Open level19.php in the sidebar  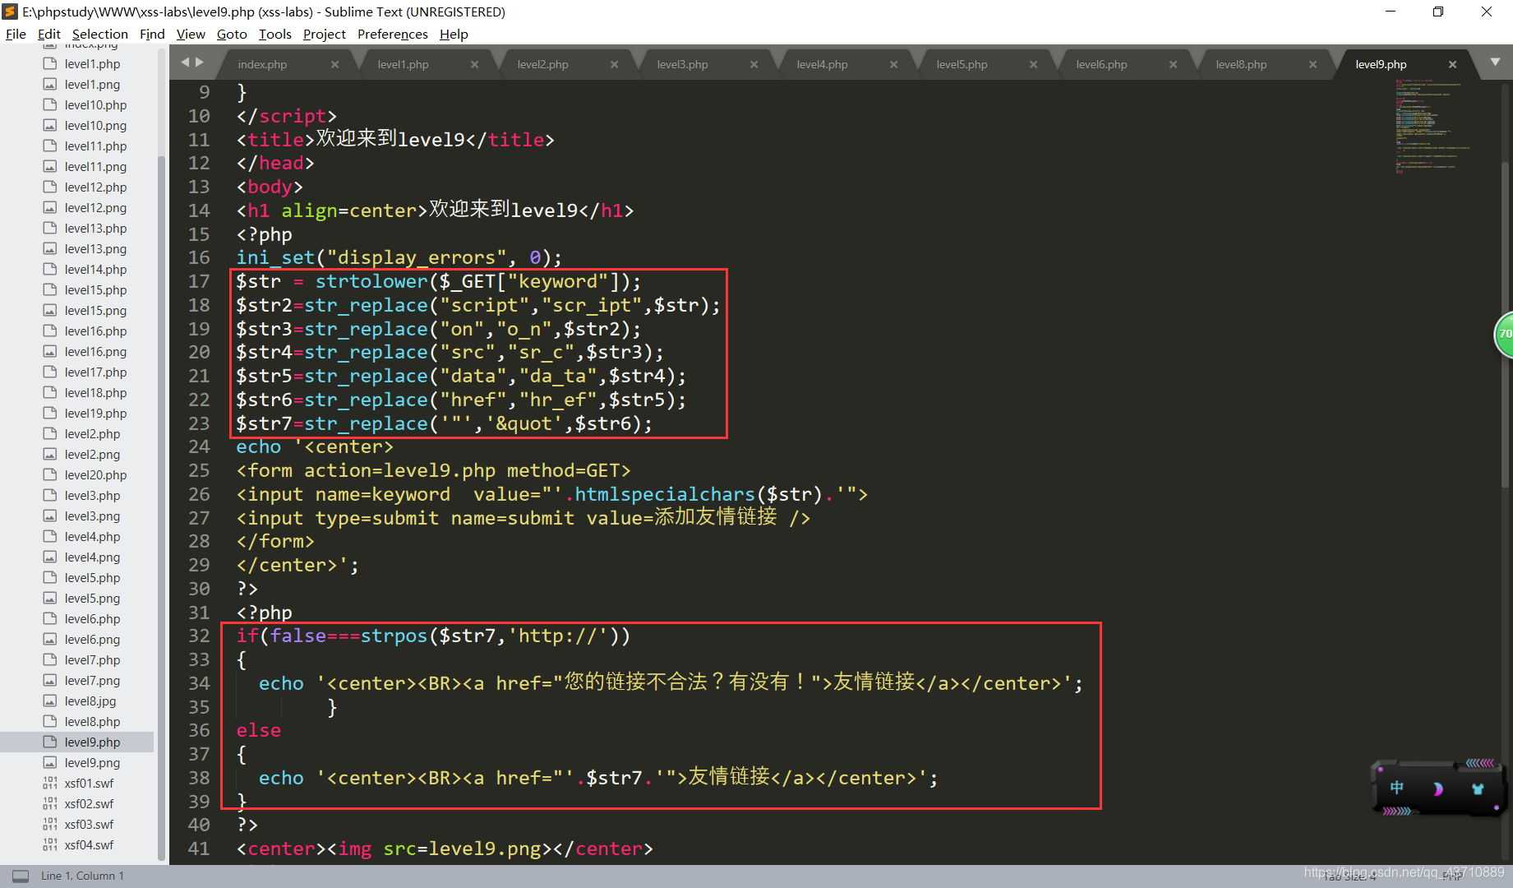[95, 413]
